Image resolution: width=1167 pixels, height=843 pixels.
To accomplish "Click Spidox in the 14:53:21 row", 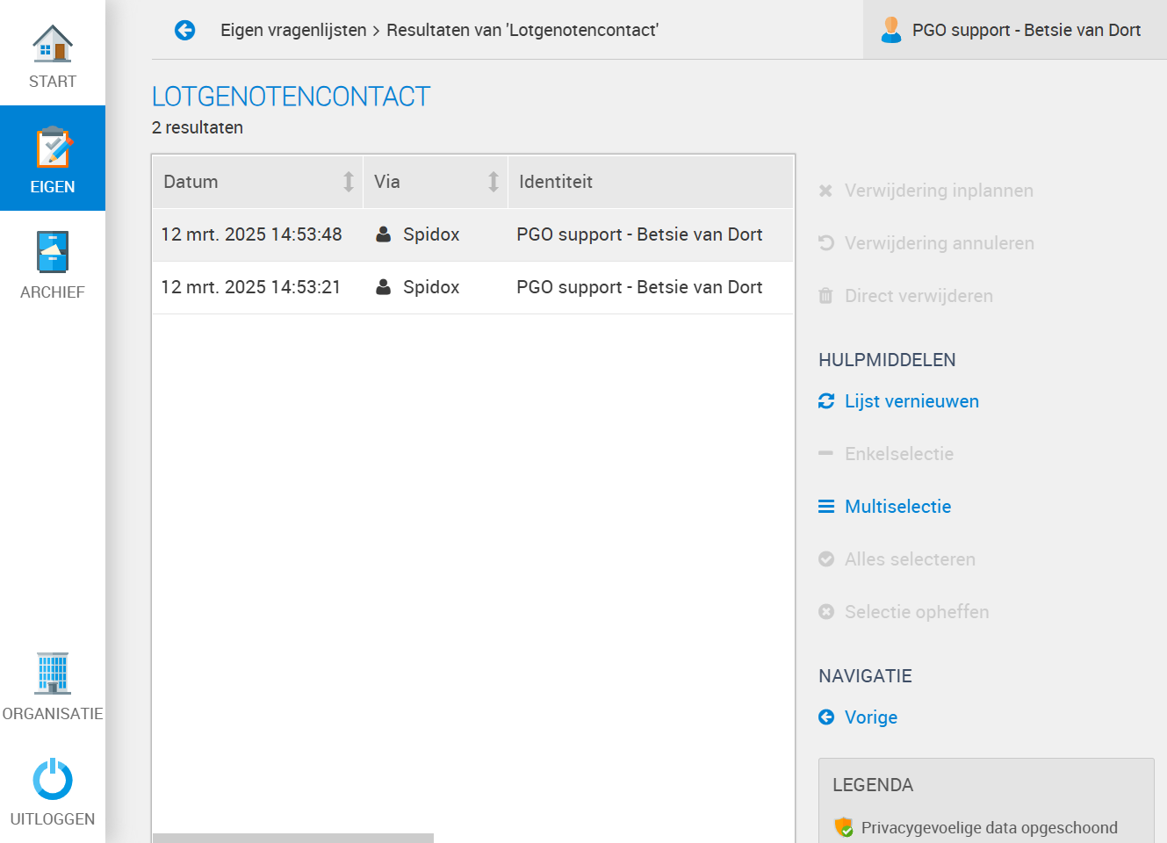I will point(431,287).
